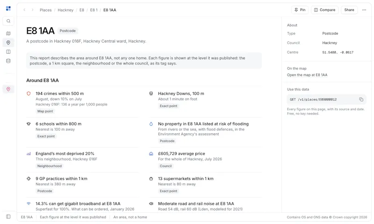Copy the GET /v1/places API request
This screenshot has width=374, height=224.
point(361,100)
